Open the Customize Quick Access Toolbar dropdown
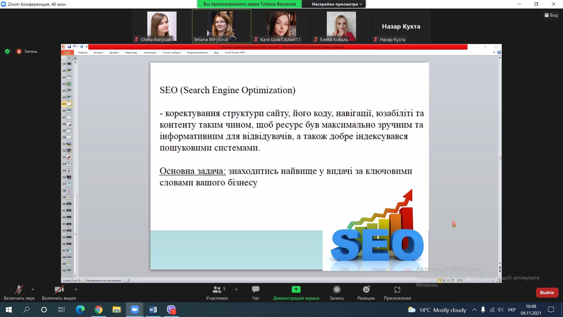 click(x=87, y=47)
